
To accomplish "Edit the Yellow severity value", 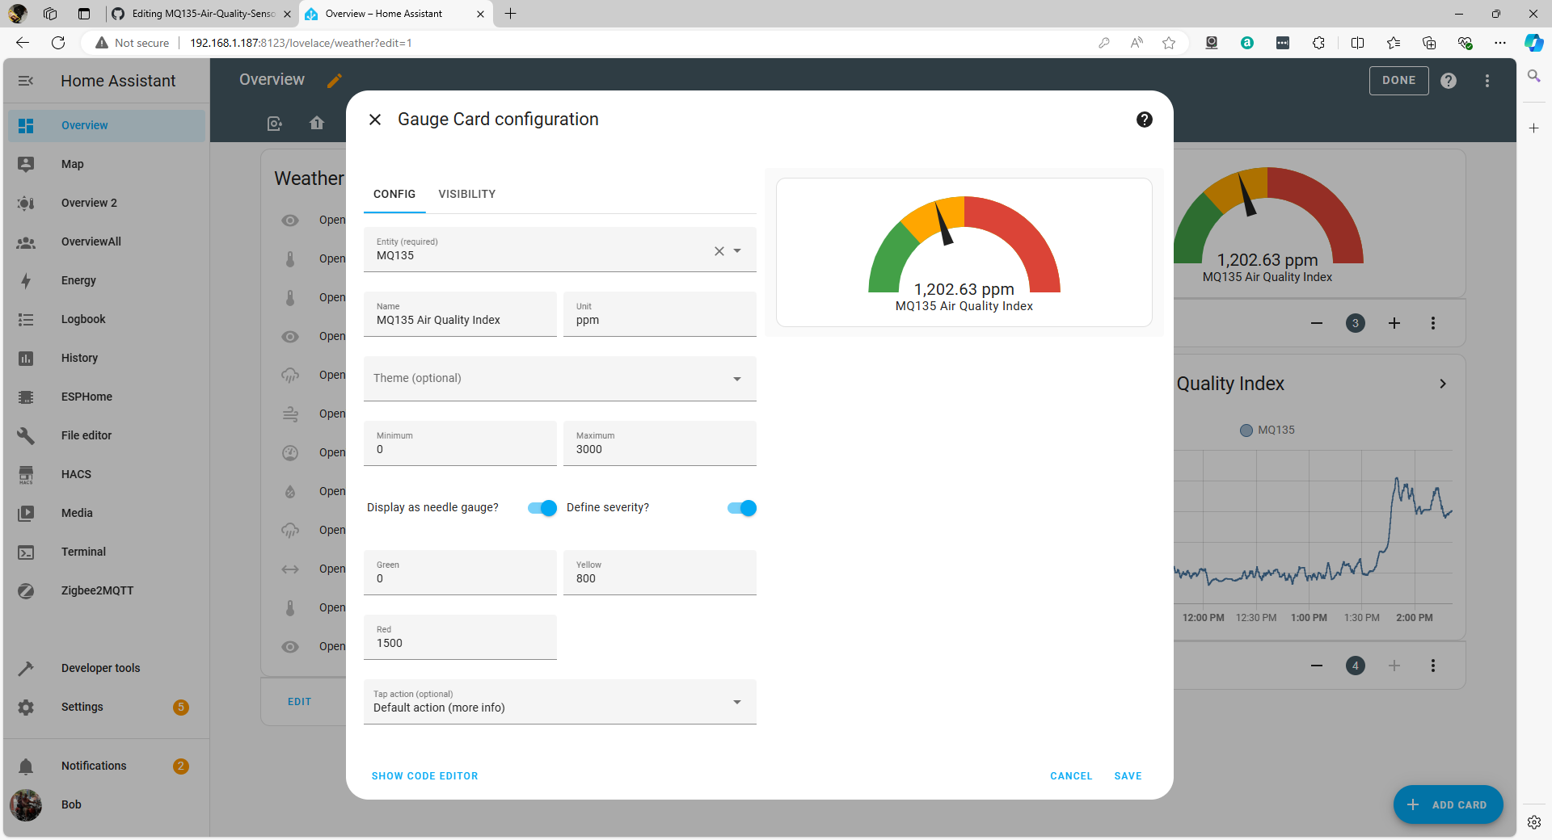I will point(660,573).
